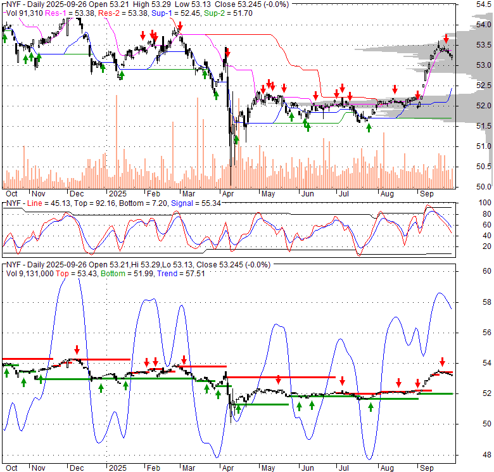494x472 pixels.
Task: Click the 50.0 price axis label
Action: (x=484, y=187)
